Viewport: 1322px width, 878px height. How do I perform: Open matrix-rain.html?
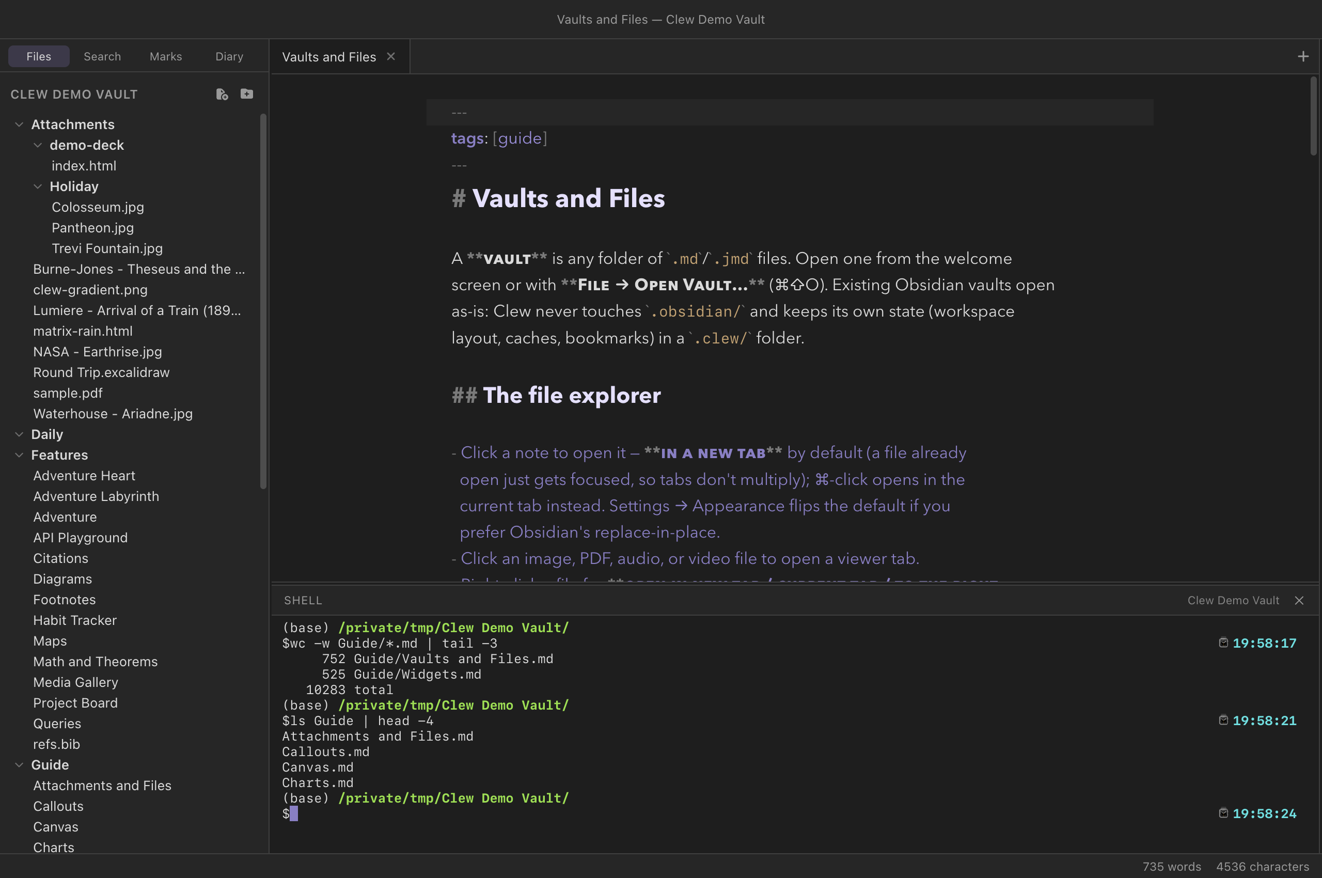(x=83, y=332)
